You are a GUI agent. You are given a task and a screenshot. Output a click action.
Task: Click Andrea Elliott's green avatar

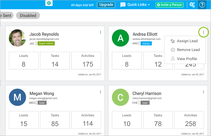pyautogui.click(x=120, y=38)
